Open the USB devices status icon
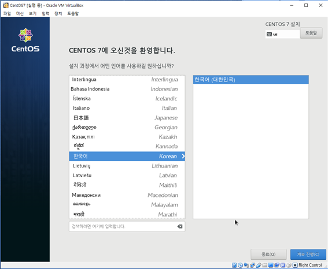The image size is (328, 269). pos(259,265)
